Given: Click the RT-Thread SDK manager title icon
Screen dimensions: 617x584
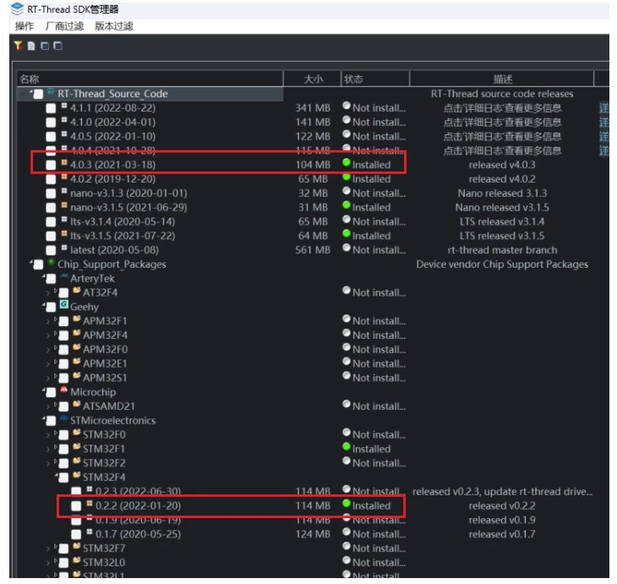Looking at the screenshot, I should 17,9.
